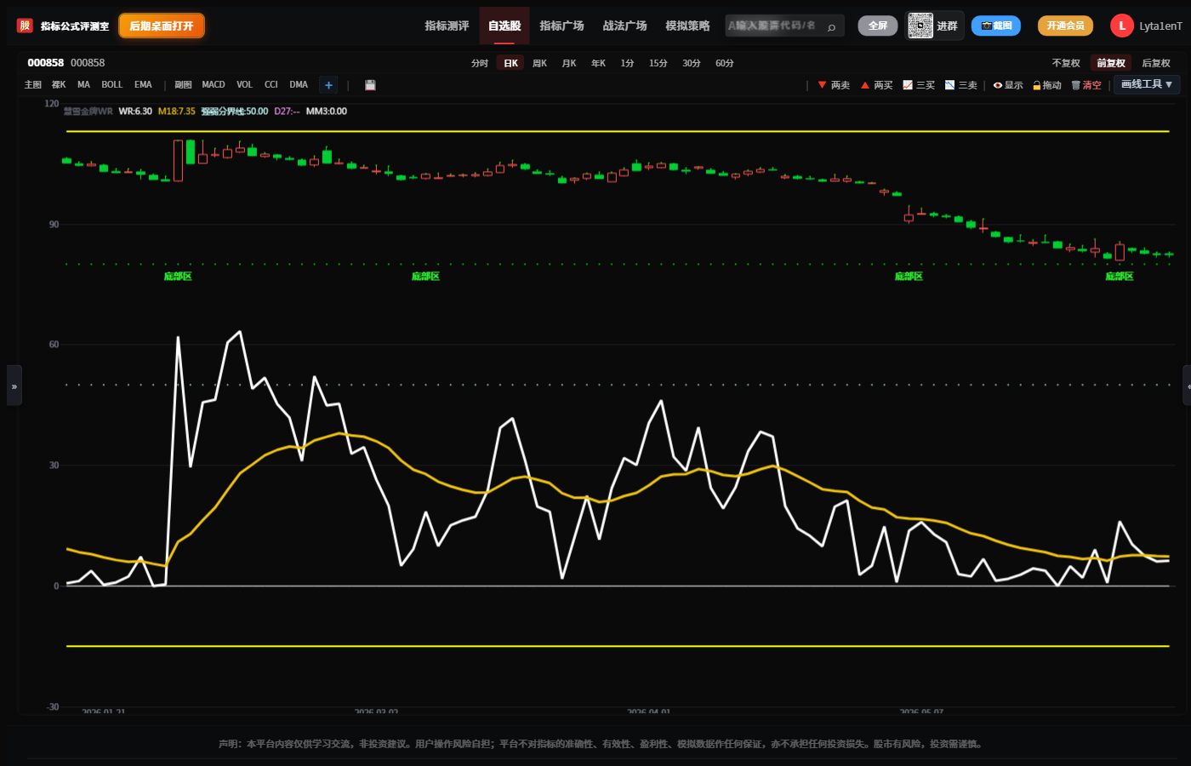The height and width of the screenshot is (766, 1191).
Task: Click the 开通会员 button
Action: coord(1065,26)
